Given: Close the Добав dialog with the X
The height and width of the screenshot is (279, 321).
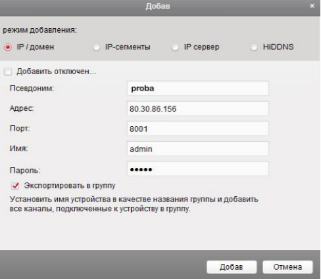Looking at the screenshot, I should point(312,6).
